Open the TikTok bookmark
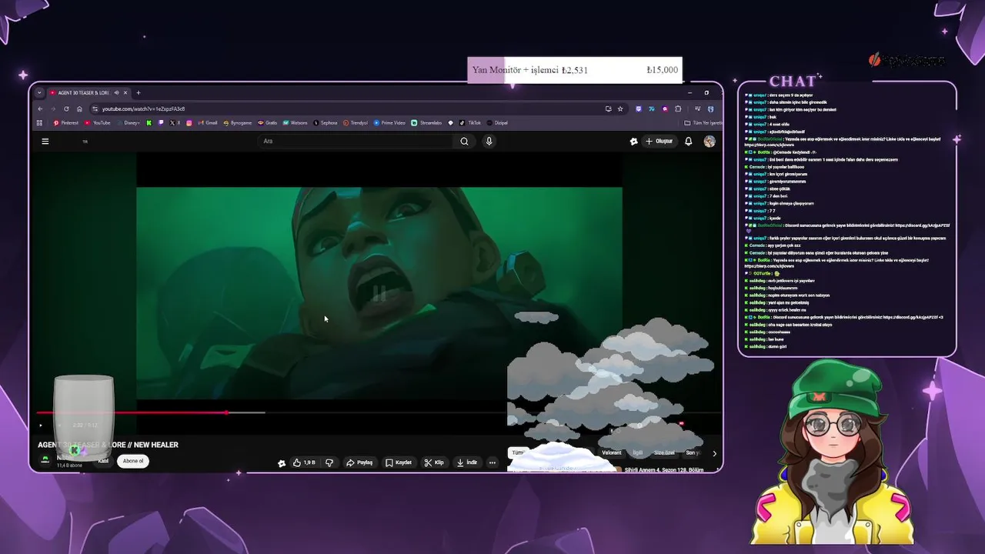Screen dimensions: 985x554 point(471,123)
